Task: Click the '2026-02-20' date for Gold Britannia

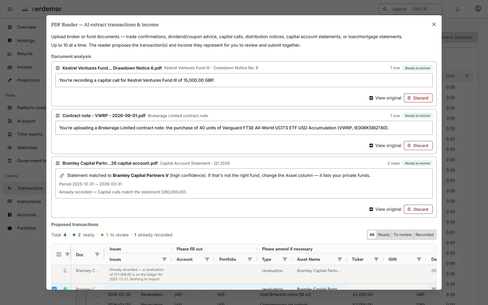Action: (x=119, y=295)
